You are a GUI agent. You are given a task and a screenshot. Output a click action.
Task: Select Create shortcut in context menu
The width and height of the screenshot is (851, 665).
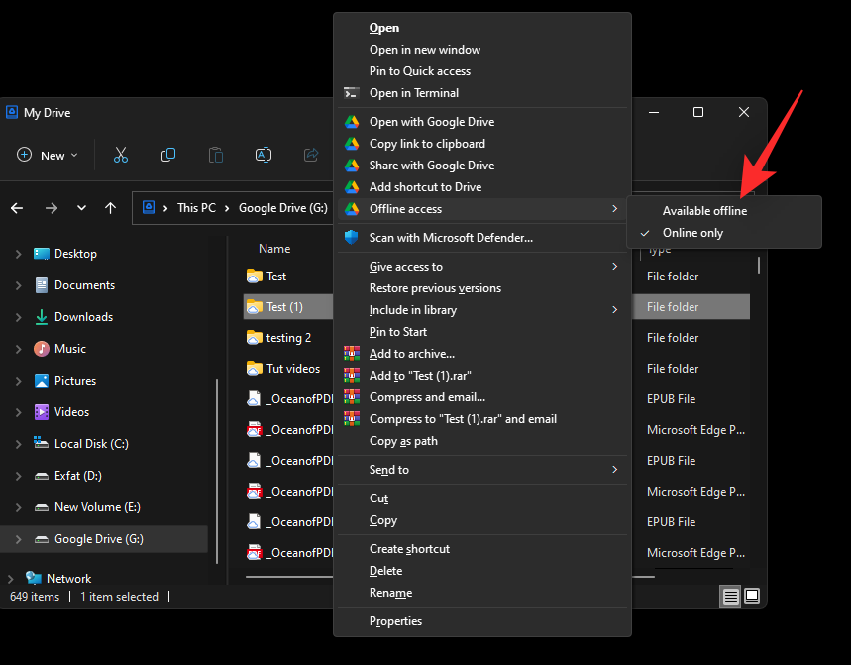(x=481, y=549)
